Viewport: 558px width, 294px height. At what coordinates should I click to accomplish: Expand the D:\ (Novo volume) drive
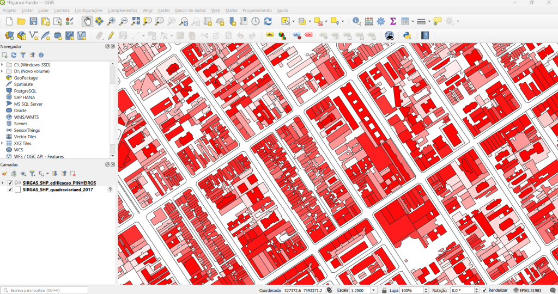point(3,71)
